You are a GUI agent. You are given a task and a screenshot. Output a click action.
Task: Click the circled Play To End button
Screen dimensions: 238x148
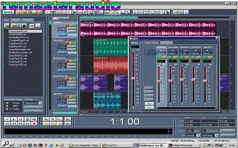coord(27,119)
